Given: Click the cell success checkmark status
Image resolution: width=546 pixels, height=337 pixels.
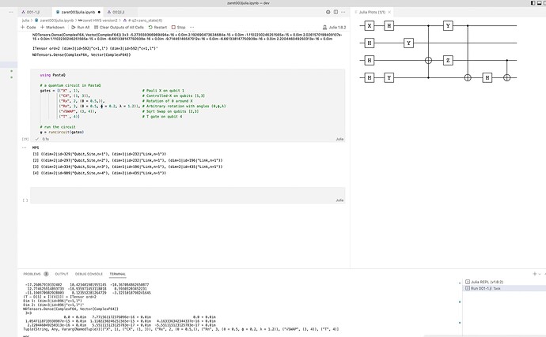Looking at the screenshot, I should [37, 139].
